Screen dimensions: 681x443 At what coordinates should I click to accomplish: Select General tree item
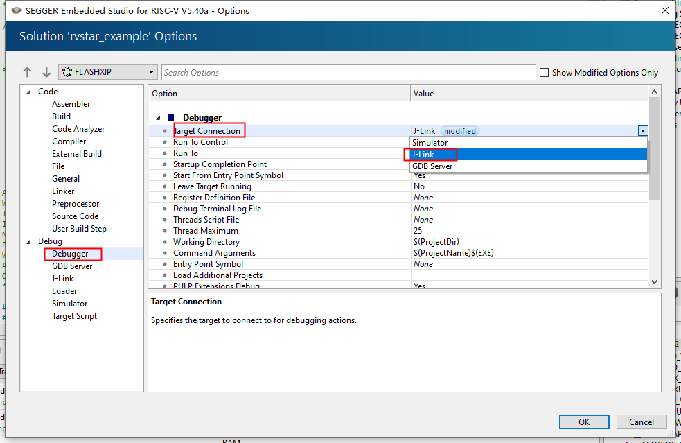point(66,179)
